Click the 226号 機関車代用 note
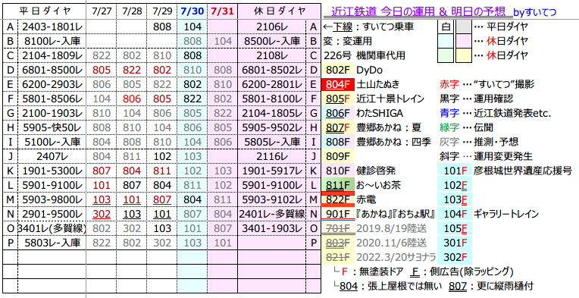Screen dimensions: 579x298 click(364, 55)
